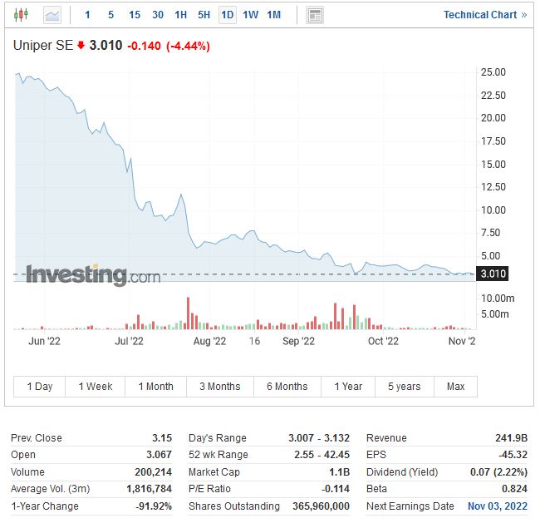540x528 pixels.
Task: Show the 5 years range
Action: tap(404, 387)
